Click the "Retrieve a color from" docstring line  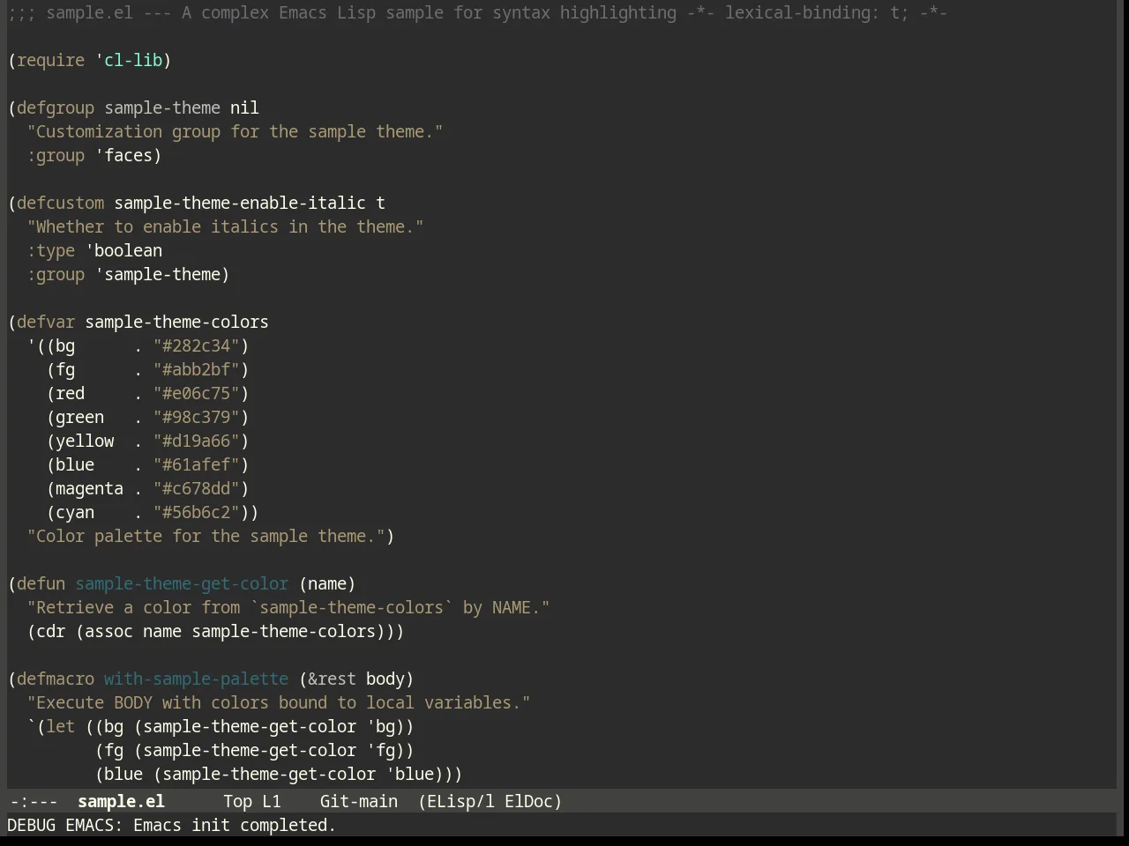coord(288,607)
